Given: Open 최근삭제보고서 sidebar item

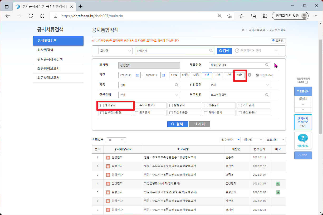Looking at the screenshot, I should click(58, 78).
